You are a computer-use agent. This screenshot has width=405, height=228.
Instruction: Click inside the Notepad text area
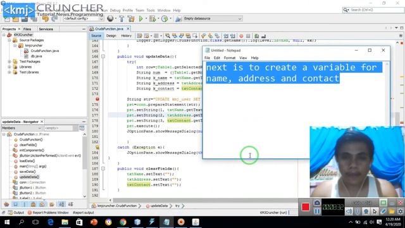(x=294, y=110)
